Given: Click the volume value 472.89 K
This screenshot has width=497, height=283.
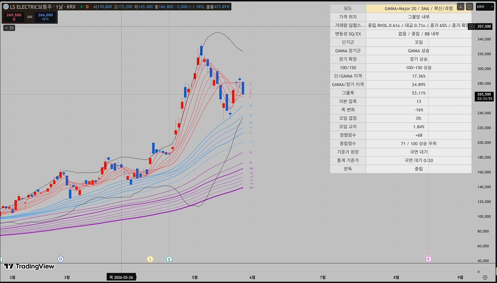Looking at the screenshot, I should 222,7.
